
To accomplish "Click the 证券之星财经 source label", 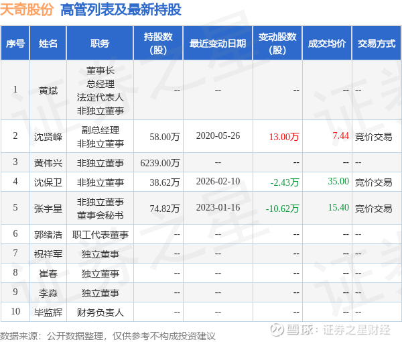I will pos(356,330).
